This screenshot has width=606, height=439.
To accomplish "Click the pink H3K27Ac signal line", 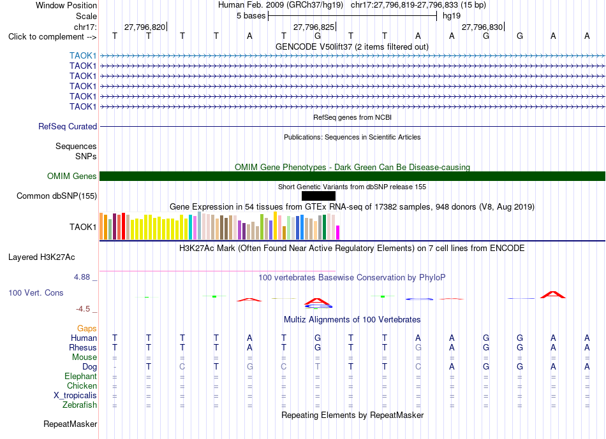I will pyautogui.click(x=217, y=271).
